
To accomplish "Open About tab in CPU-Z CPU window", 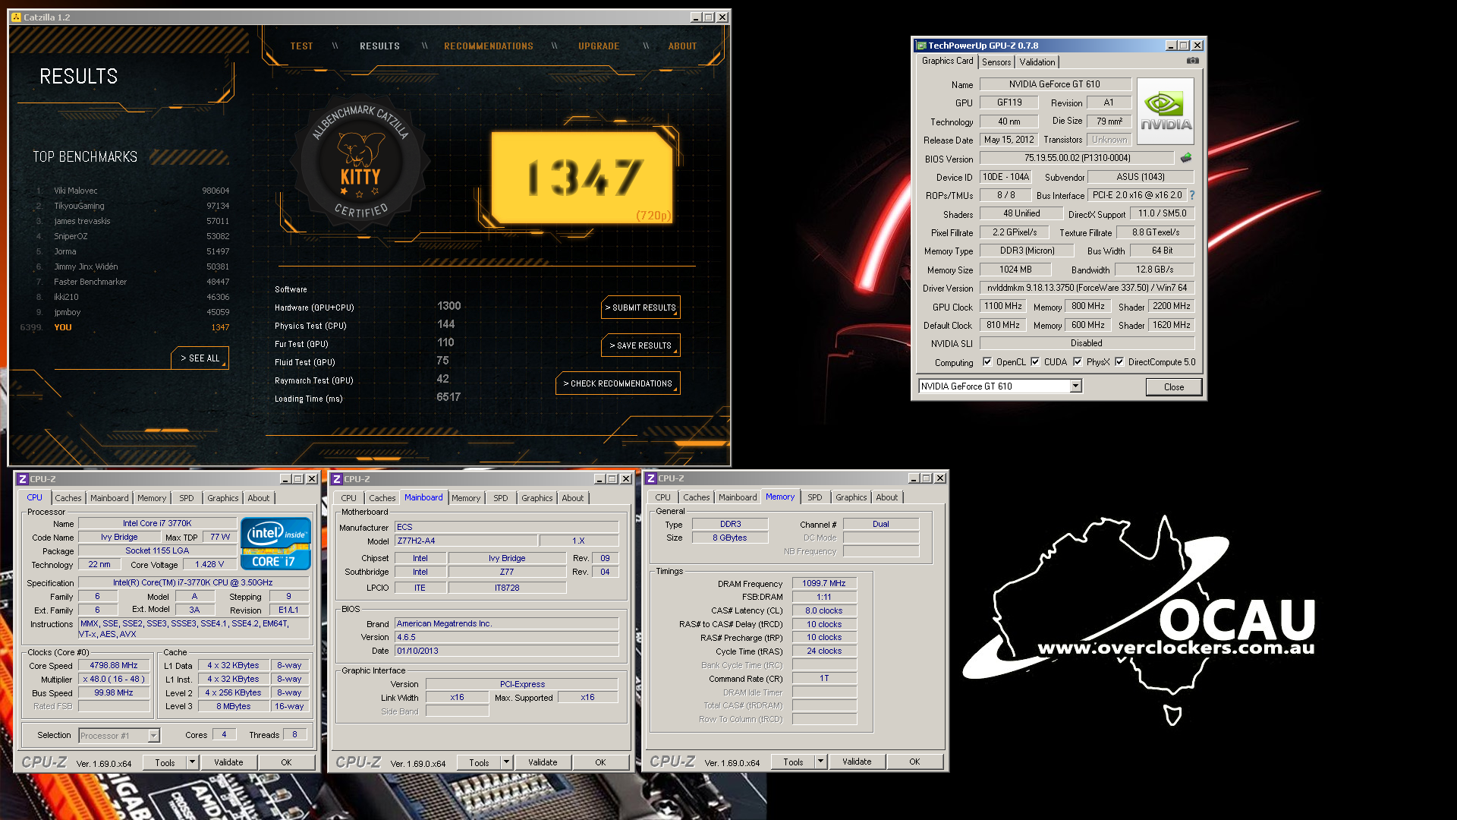I will click(x=259, y=498).
